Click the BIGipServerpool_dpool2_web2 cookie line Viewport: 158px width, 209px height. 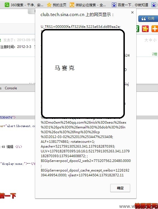coord(86,161)
